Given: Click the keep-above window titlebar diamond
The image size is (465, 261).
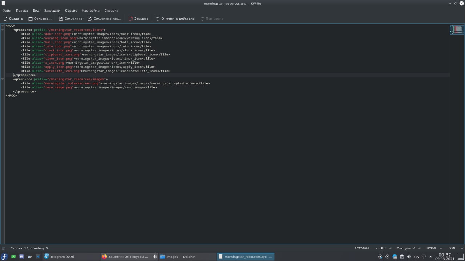Looking at the screenshot, I should (x=456, y=3).
